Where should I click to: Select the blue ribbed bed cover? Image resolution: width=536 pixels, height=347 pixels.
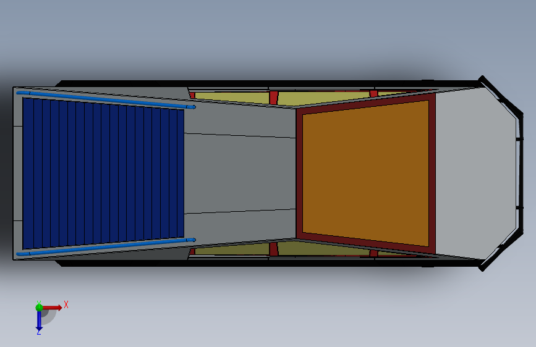click(x=103, y=173)
